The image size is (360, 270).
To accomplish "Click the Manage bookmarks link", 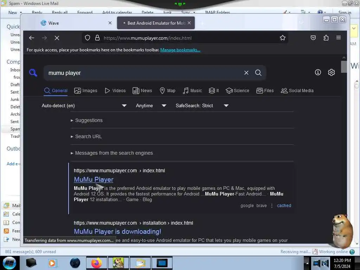I will 180,50.
